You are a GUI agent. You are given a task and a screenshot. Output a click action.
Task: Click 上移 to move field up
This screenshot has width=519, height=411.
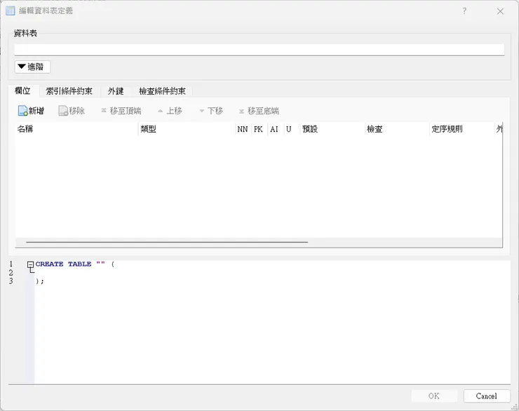[x=170, y=111]
